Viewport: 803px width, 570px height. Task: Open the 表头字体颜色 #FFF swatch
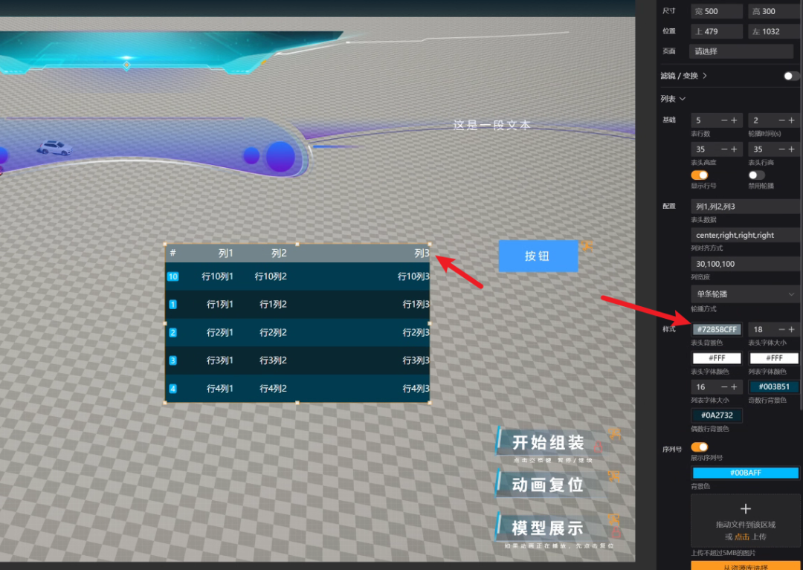(x=717, y=358)
